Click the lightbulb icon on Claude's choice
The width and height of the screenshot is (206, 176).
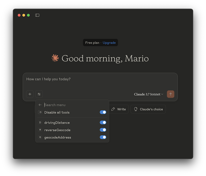tap(136, 109)
